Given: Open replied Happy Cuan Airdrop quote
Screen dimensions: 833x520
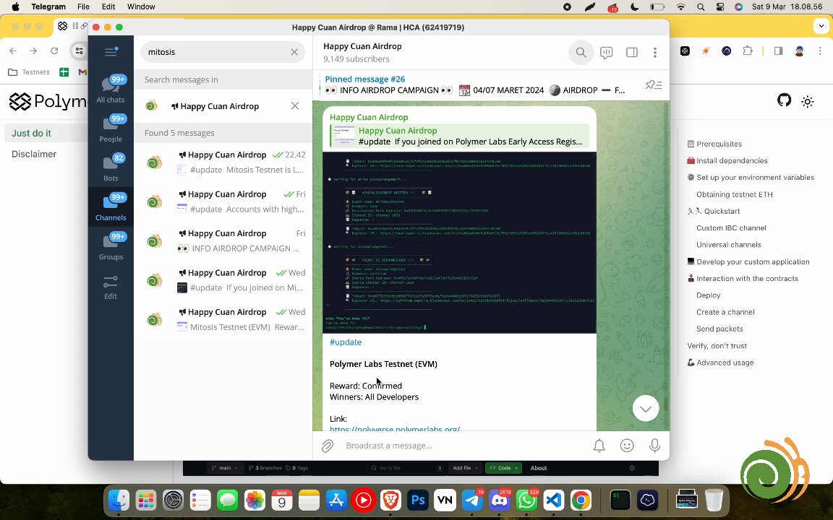Looking at the screenshot, I should (460, 136).
